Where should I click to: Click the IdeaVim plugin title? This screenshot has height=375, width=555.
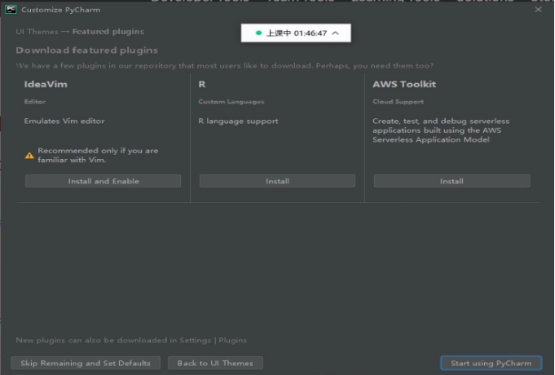click(46, 84)
